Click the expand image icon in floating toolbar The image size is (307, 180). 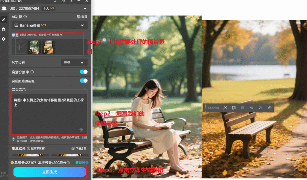click(260, 108)
